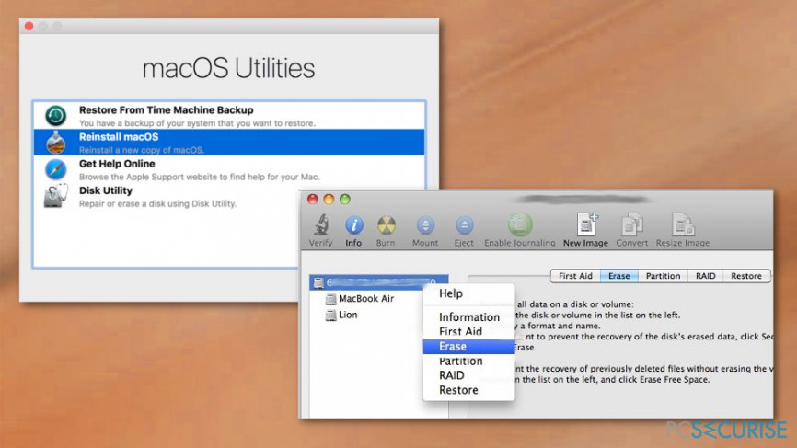
Task: Switch to the Restore tab
Action: tap(746, 276)
